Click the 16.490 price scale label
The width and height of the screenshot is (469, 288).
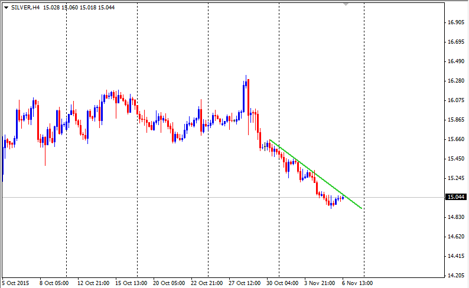click(x=456, y=61)
